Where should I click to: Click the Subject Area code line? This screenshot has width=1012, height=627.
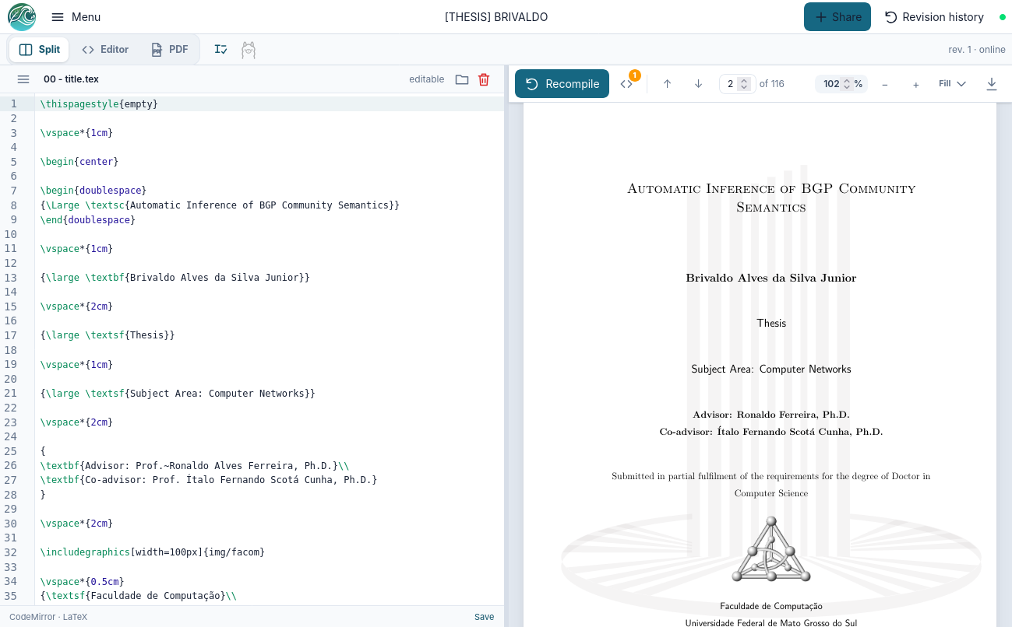click(x=178, y=394)
